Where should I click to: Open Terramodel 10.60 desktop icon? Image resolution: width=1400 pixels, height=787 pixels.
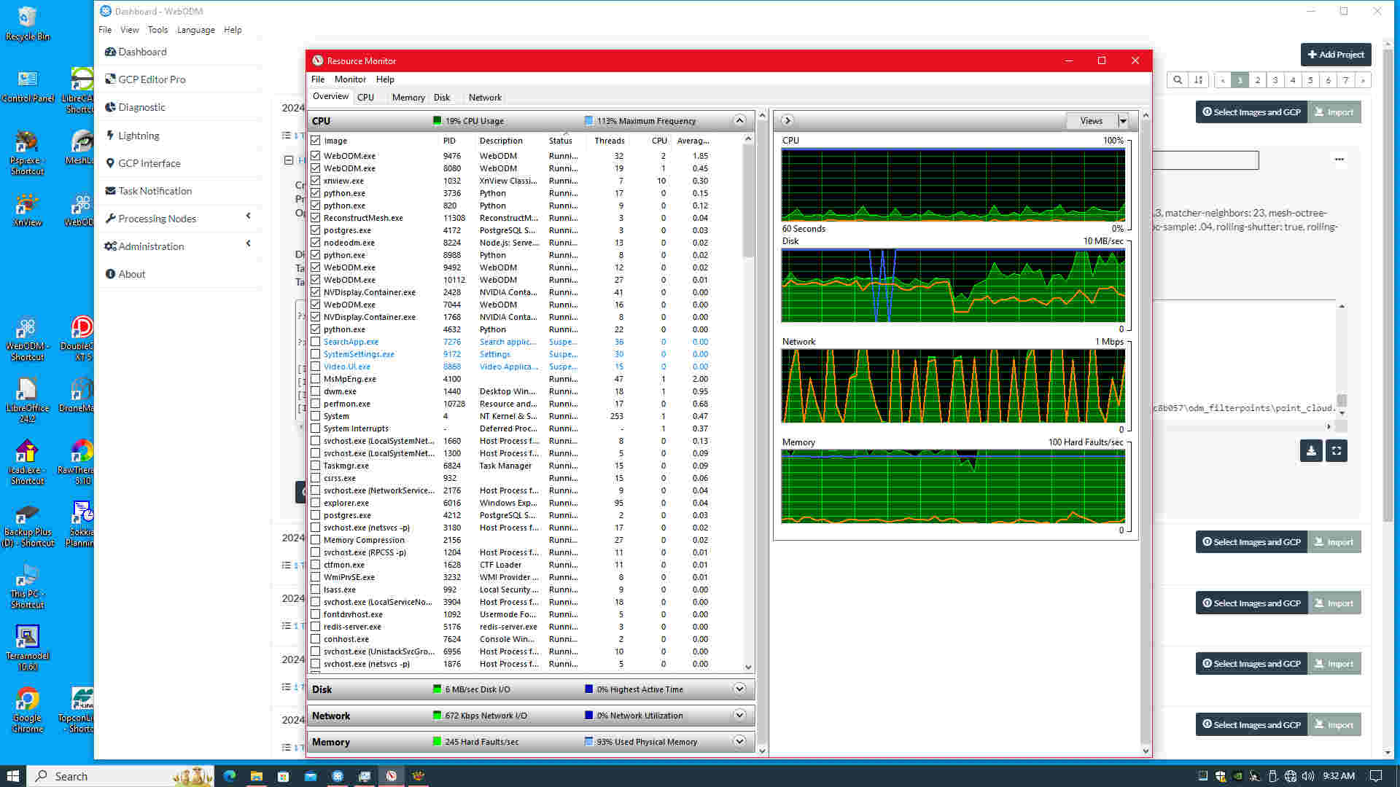click(28, 648)
